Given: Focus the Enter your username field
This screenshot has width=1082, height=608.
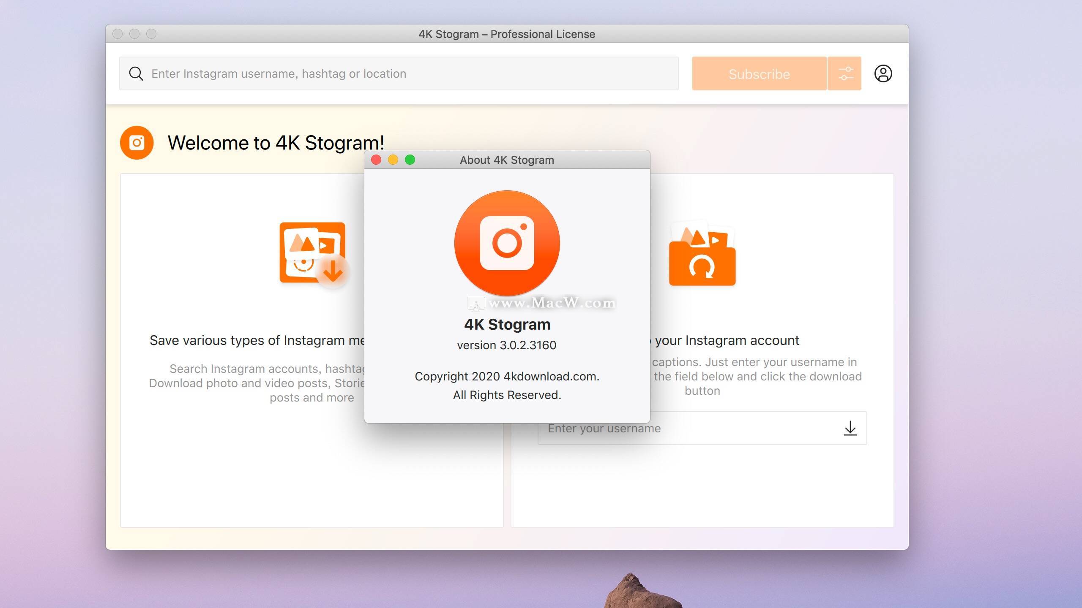Looking at the screenshot, I should pos(702,428).
